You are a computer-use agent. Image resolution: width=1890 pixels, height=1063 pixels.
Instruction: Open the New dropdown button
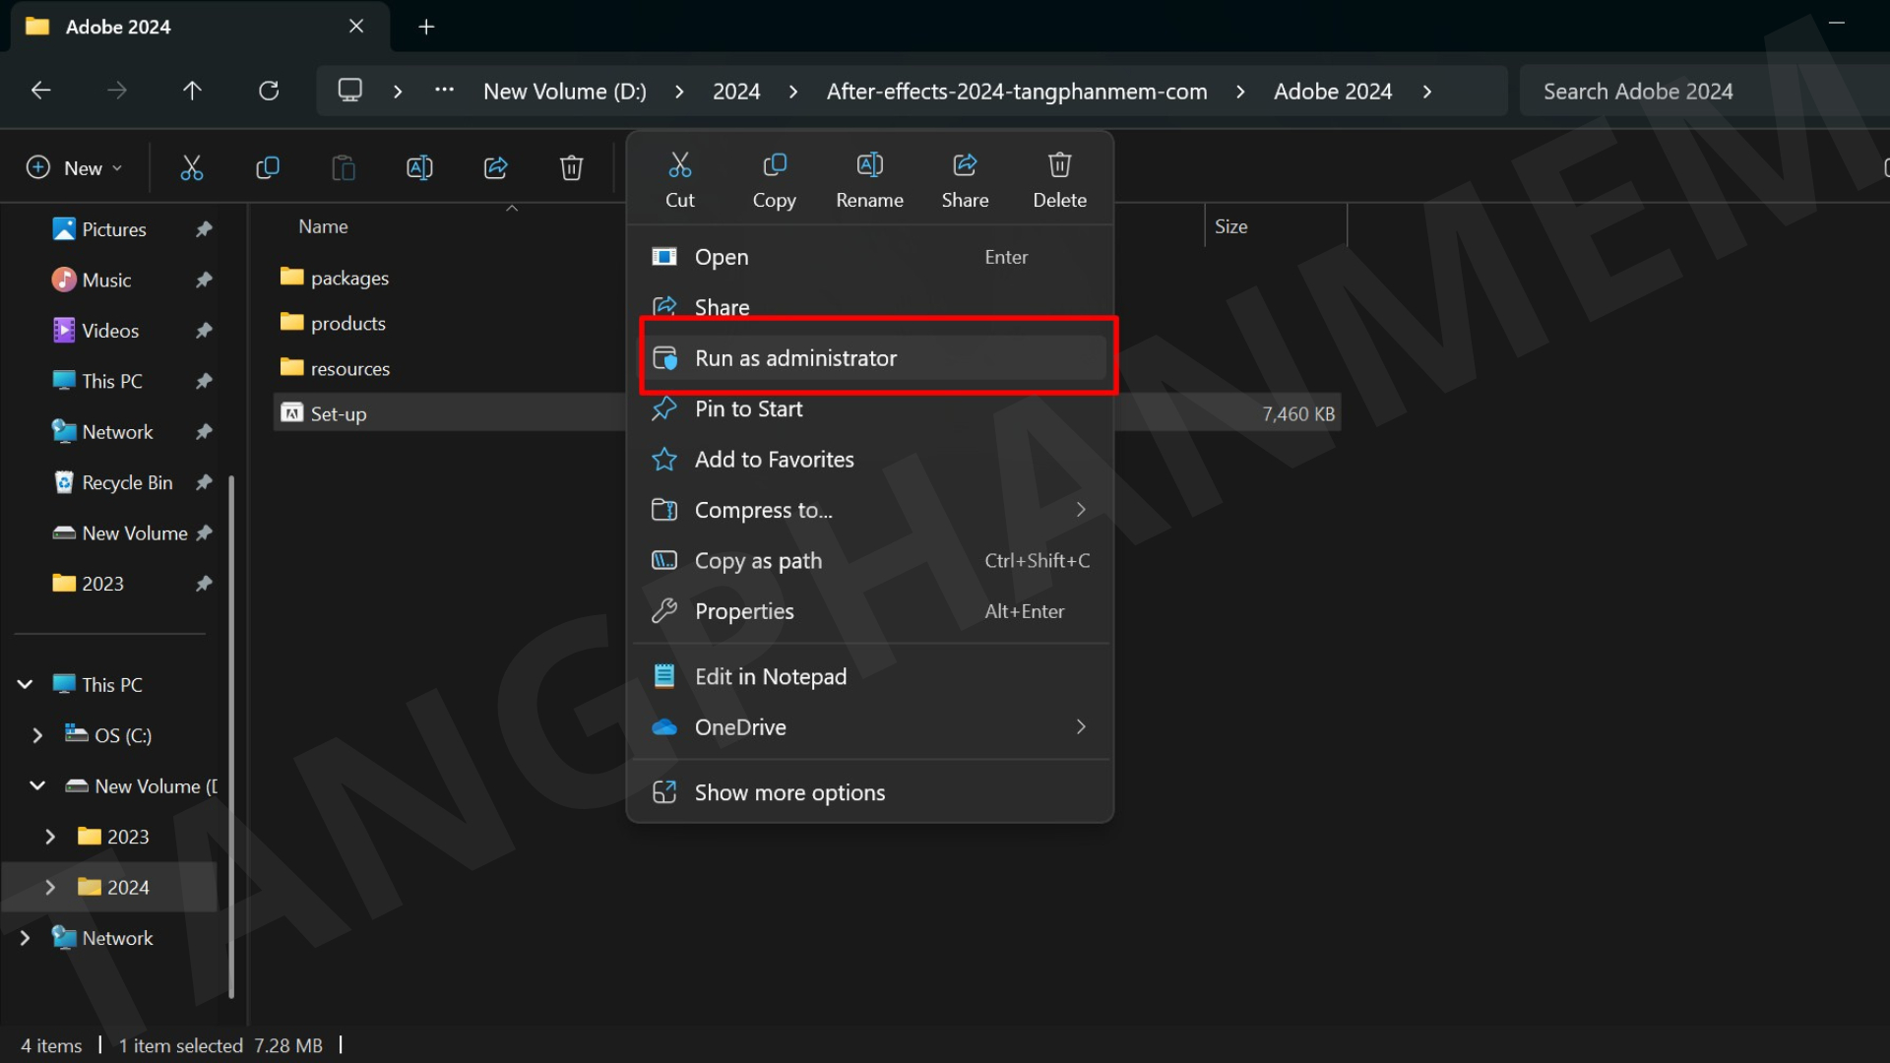point(76,167)
